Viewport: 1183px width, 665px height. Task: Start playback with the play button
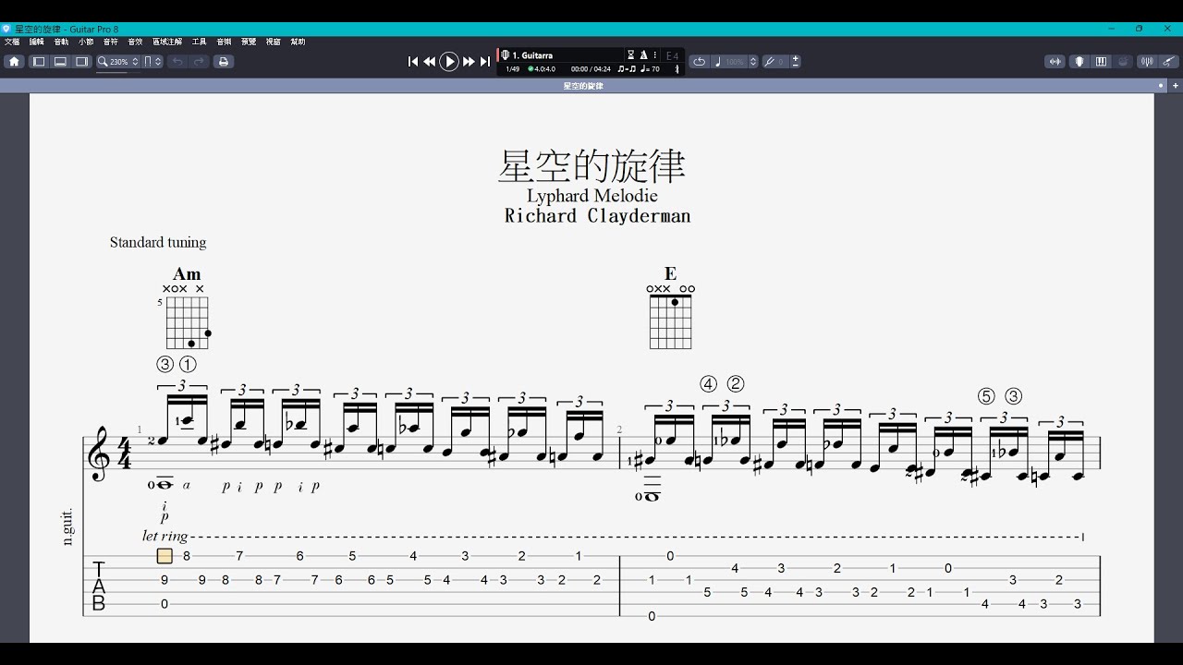(x=449, y=62)
